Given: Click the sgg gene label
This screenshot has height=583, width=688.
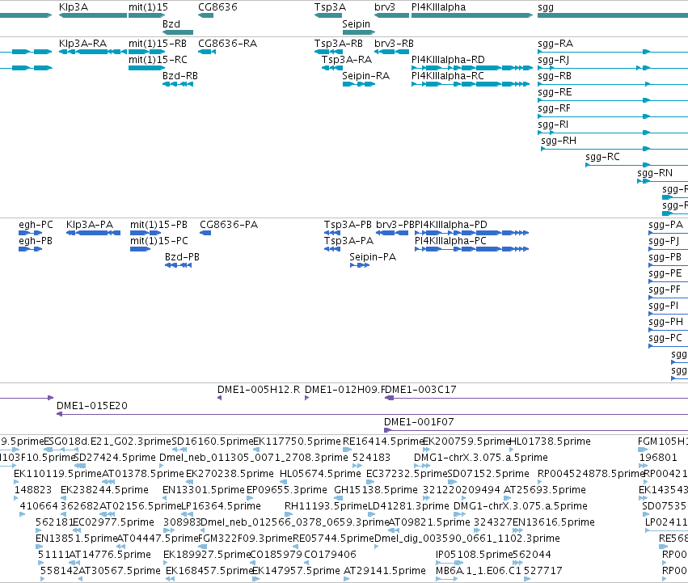Looking at the screenshot, I should coord(546,7).
